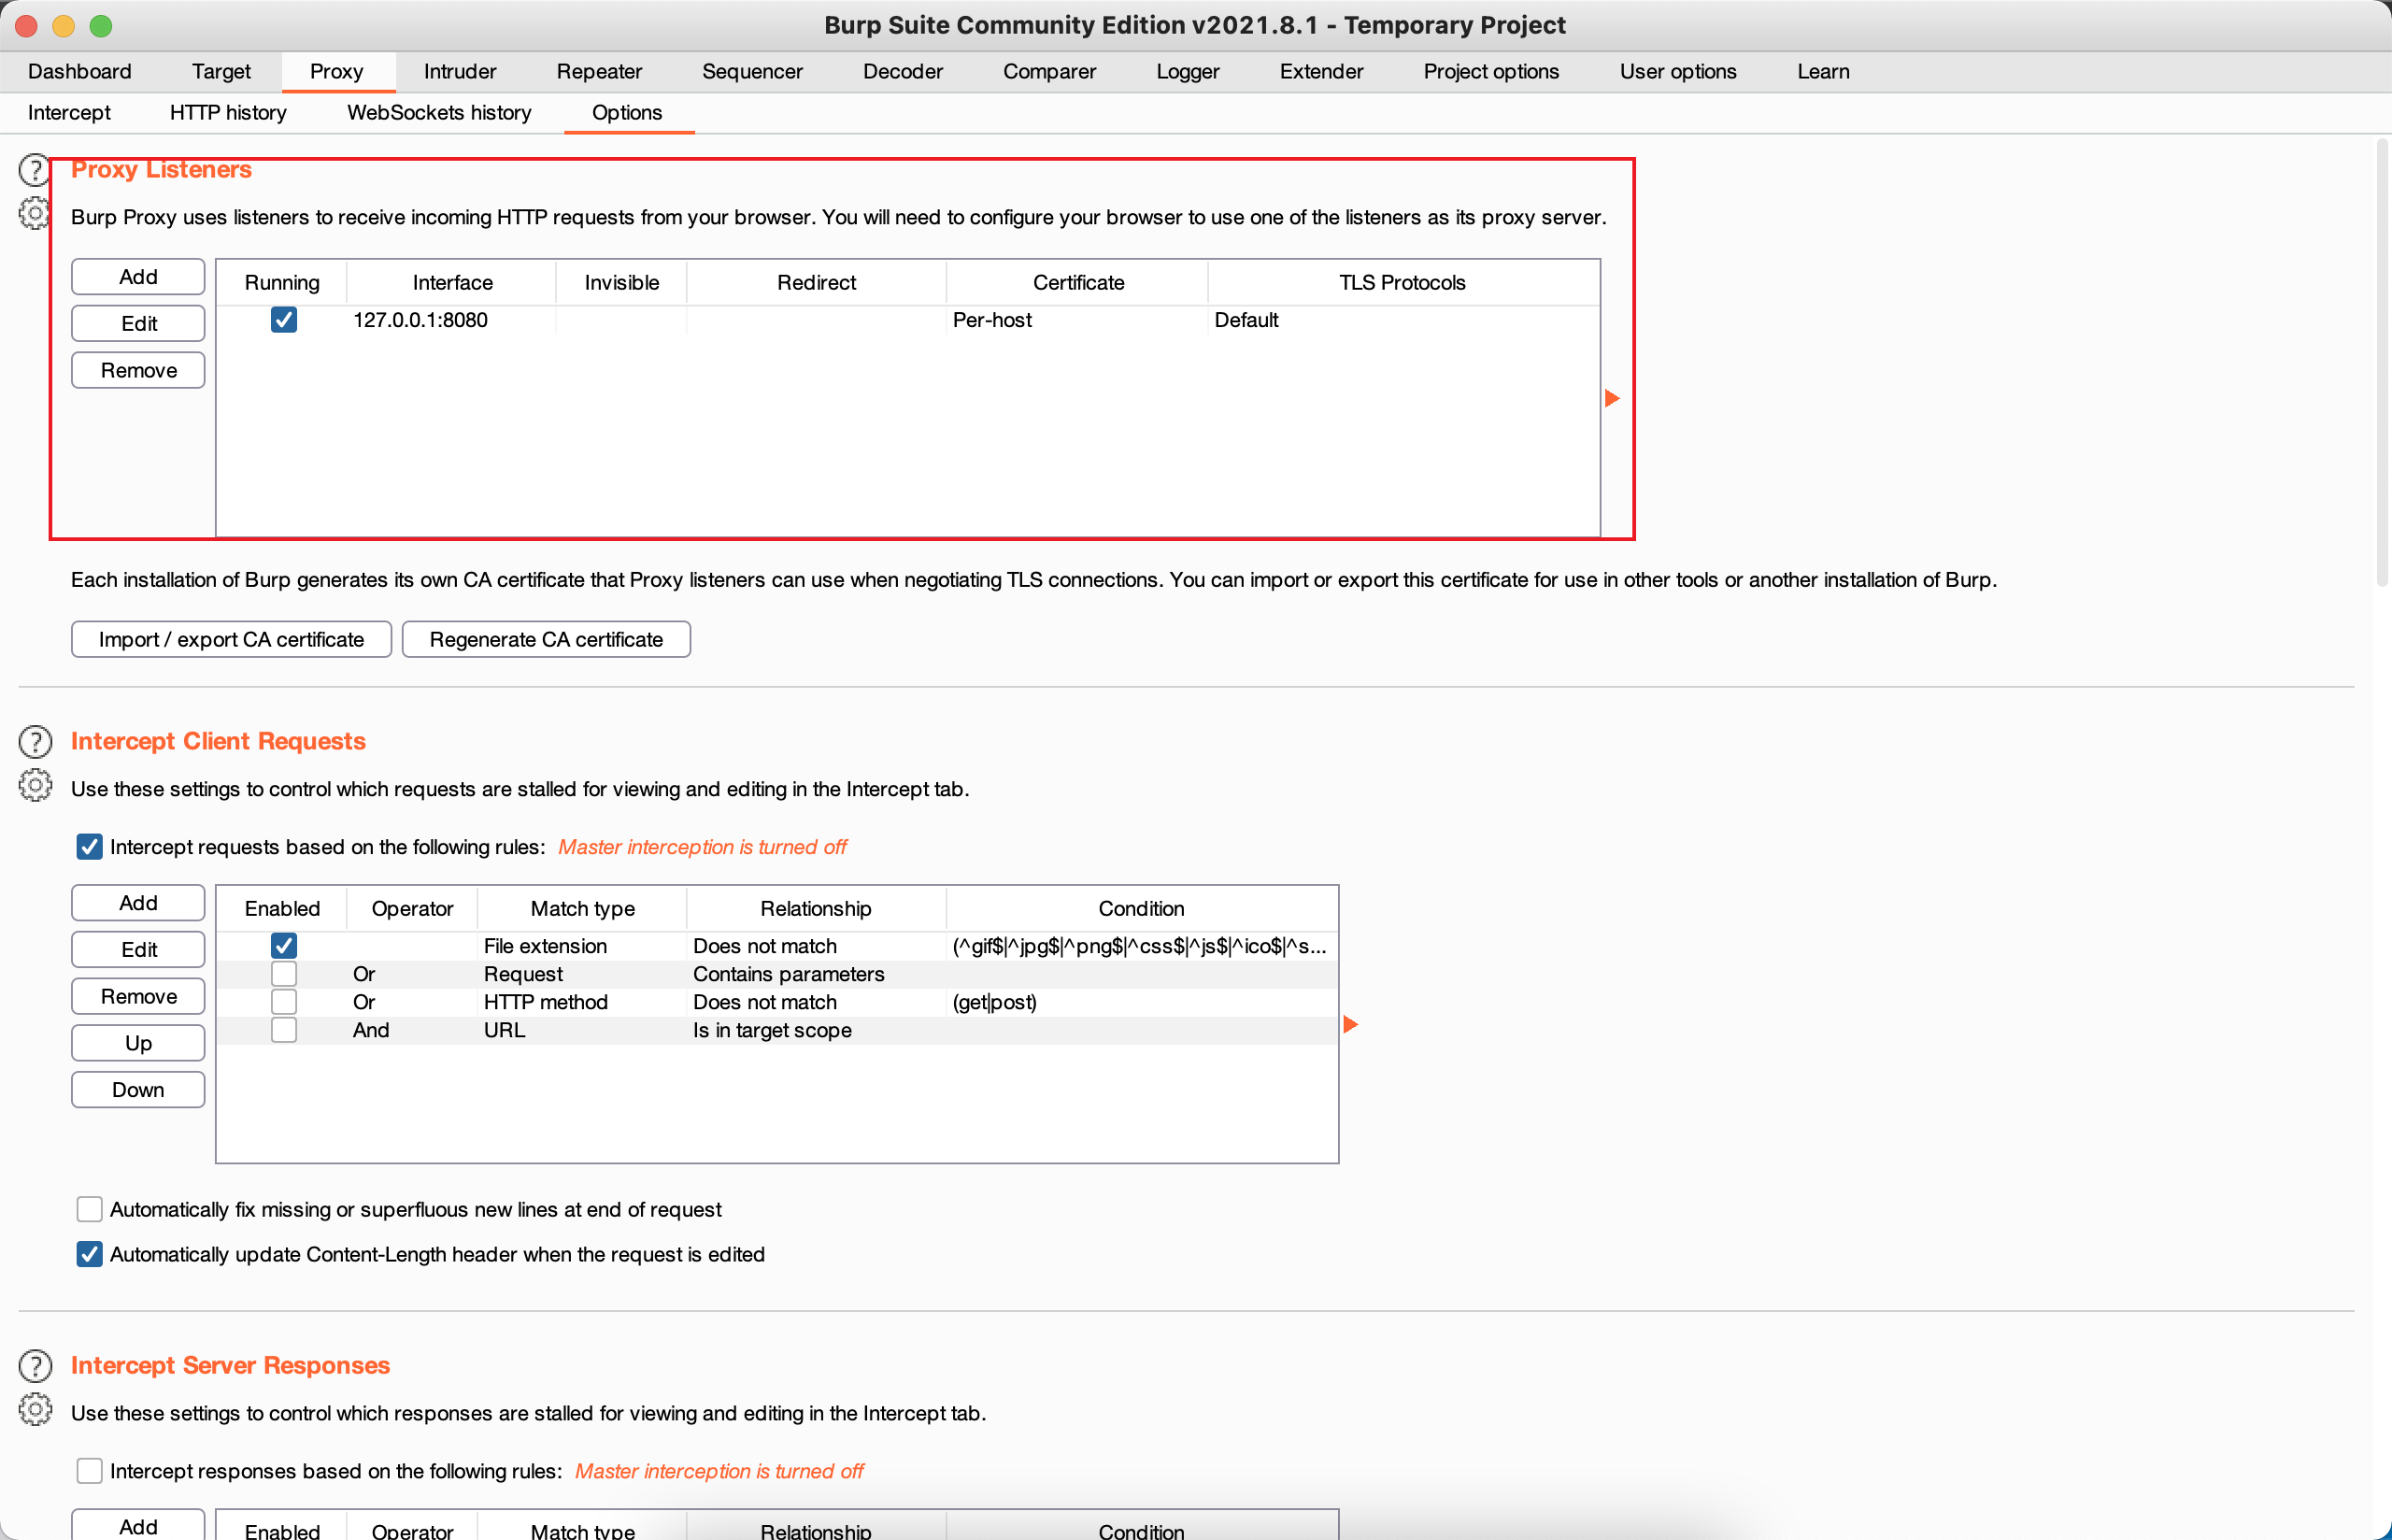Click orange arrow beside proxy listeners table
The width and height of the screenshot is (2392, 1540).
point(1611,399)
